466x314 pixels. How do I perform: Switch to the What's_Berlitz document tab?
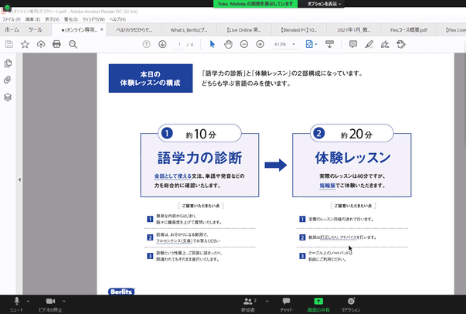click(189, 30)
